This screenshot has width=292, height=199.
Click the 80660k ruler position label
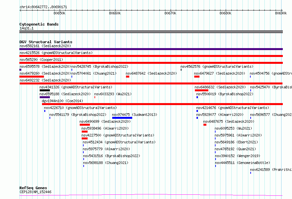tap(115, 13)
